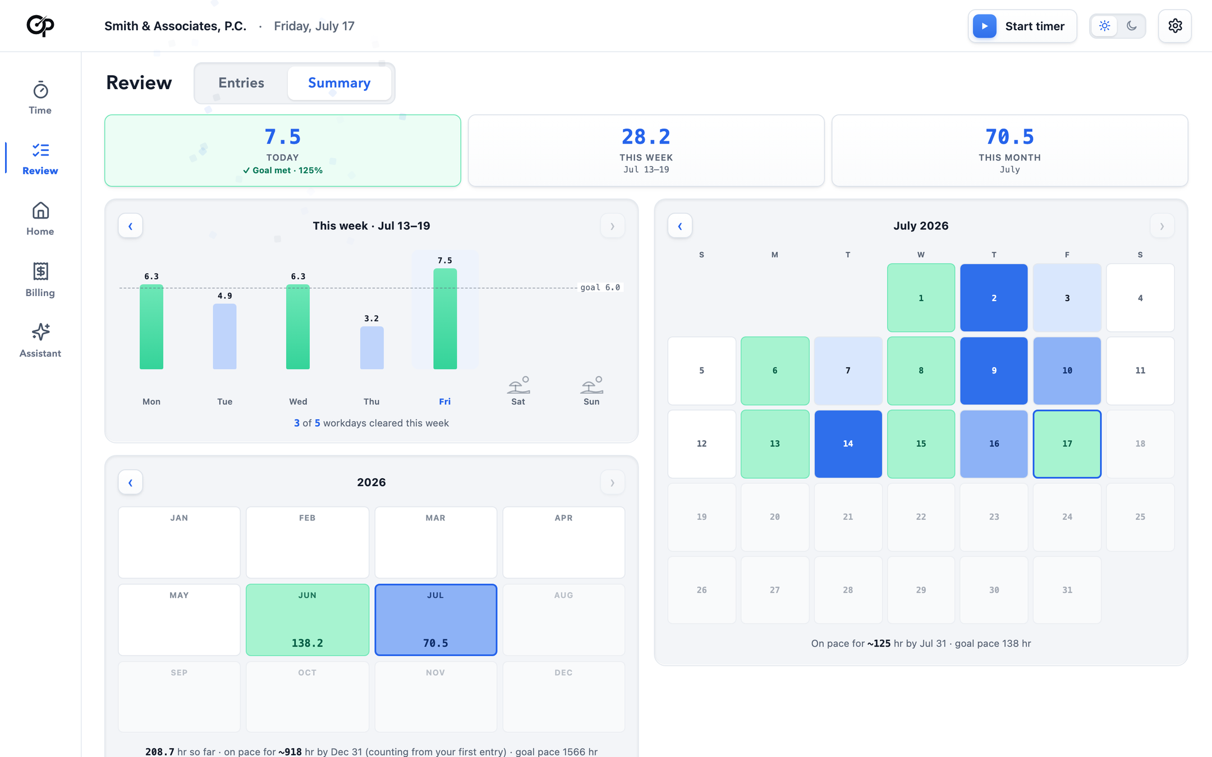Switch to the Entries tab
Viewport: 1212px width, 757px height.
click(x=241, y=83)
